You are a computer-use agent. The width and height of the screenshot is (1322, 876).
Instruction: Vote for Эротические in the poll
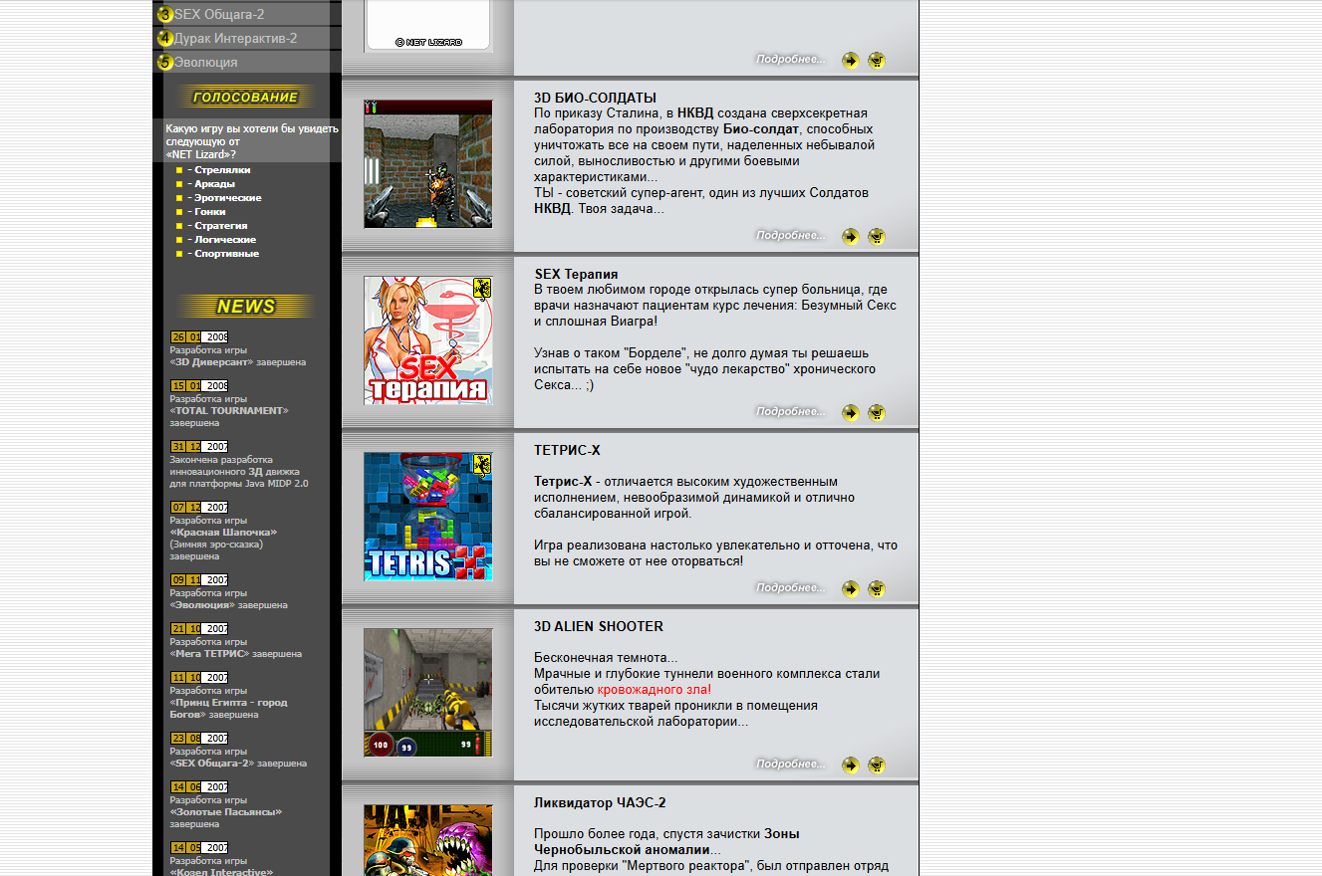(228, 198)
